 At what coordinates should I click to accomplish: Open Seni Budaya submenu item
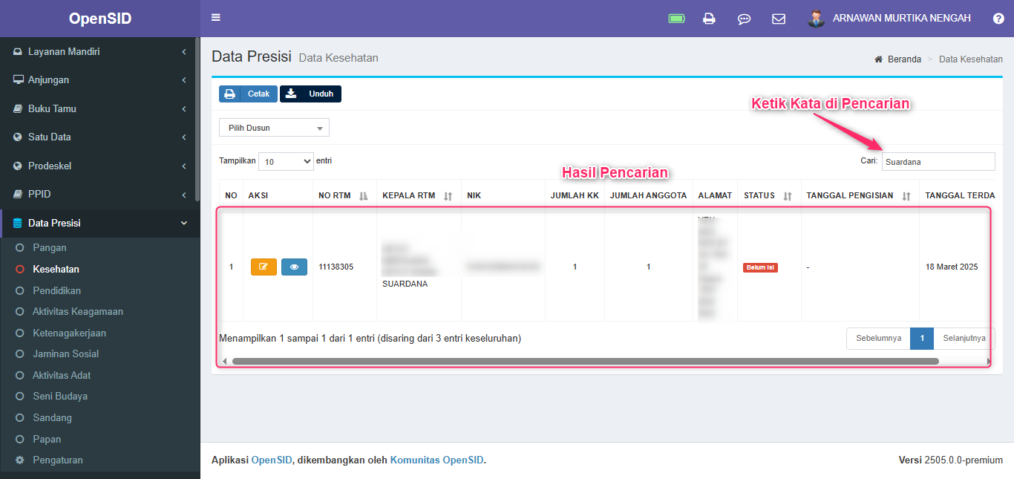point(60,397)
